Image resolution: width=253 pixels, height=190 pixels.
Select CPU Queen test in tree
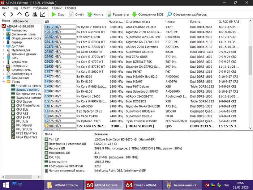[24, 102]
